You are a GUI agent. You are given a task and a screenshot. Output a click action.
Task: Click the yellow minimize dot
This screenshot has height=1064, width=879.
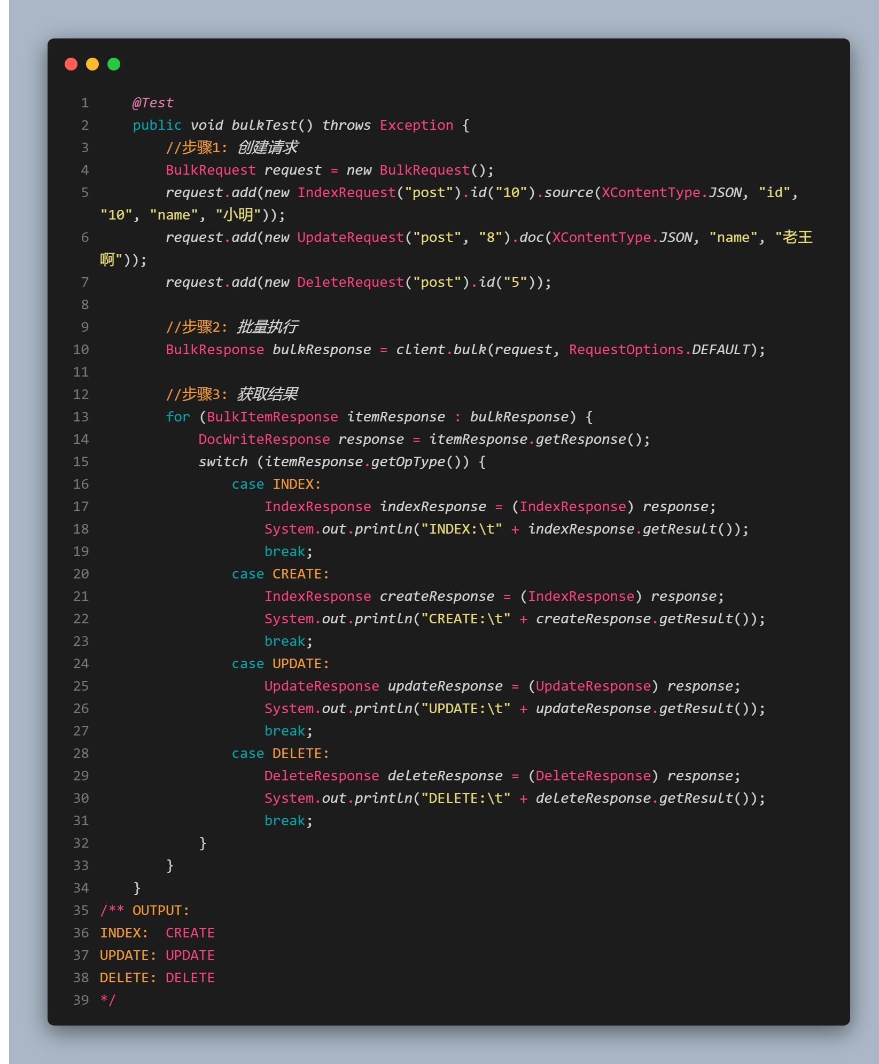click(92, 64)
